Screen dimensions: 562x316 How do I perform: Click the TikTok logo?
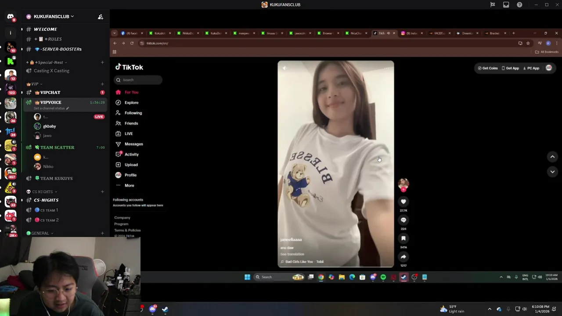[x=129, y=67]
